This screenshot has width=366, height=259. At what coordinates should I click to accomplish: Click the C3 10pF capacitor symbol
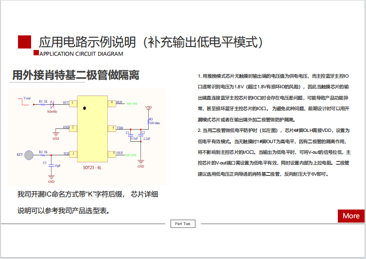51,165
